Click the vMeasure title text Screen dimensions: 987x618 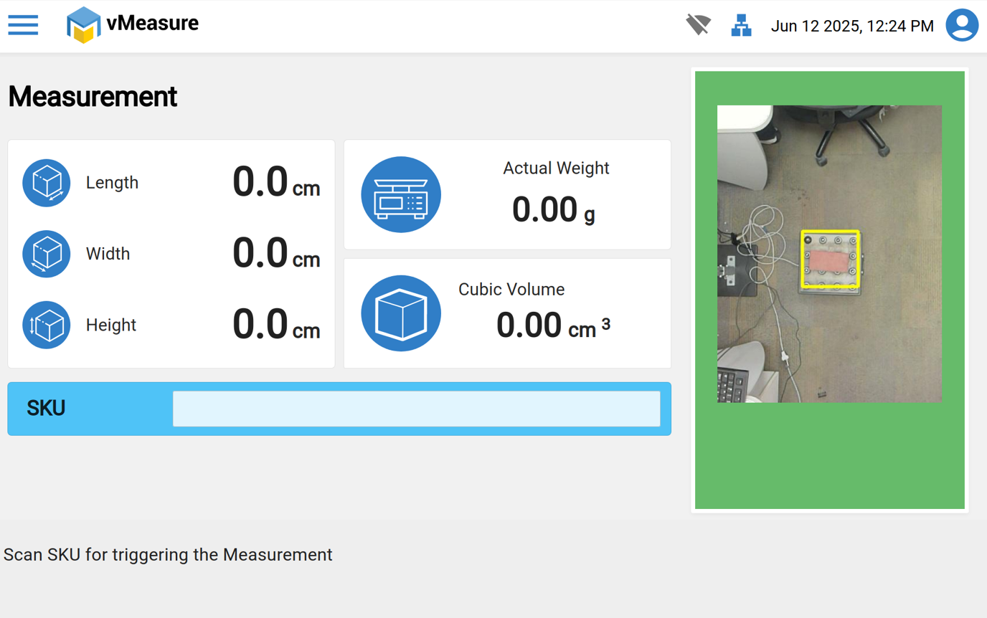(x=153, y=23)
